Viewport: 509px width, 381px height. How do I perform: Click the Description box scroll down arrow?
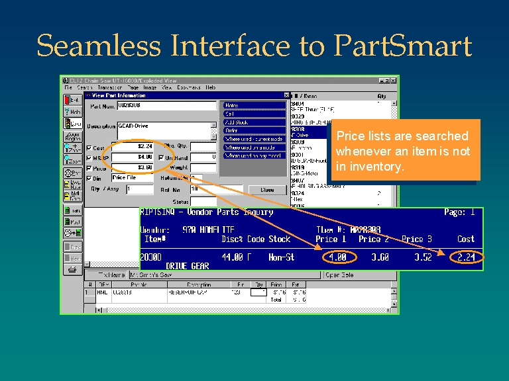213,137
